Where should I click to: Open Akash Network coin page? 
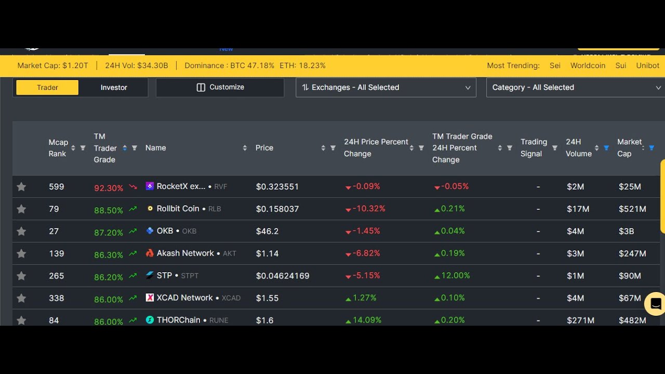click(x=185, y=253)
